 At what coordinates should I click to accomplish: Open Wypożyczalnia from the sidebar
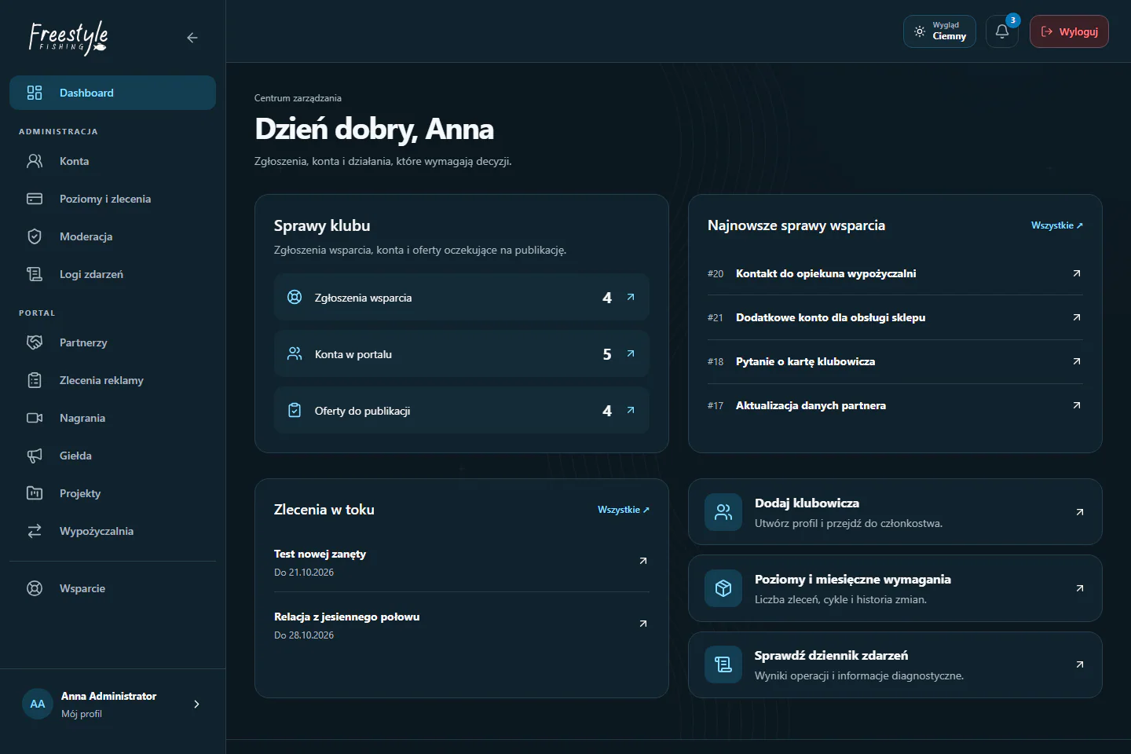point(112,531)
